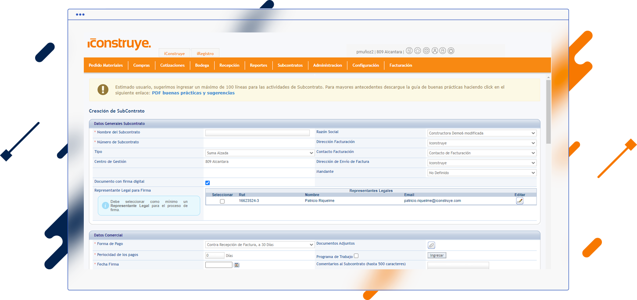Select the checkbox for representative 16623524-3
This screenshot has height=300, width=637.
[x=222, y=201]
